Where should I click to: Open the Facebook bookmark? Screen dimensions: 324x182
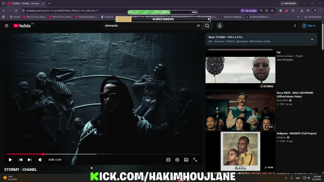click(107, 17)
